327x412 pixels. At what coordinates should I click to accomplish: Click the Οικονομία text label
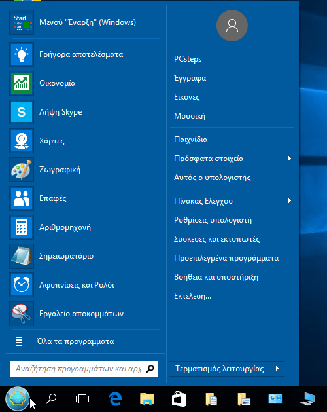click(57, 83)
